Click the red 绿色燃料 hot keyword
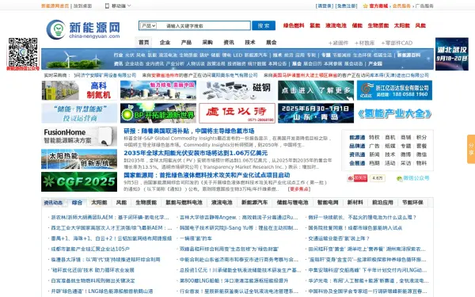Image resolution: width=475 pixels, height=297 pixels. click(x=294, y=26)
